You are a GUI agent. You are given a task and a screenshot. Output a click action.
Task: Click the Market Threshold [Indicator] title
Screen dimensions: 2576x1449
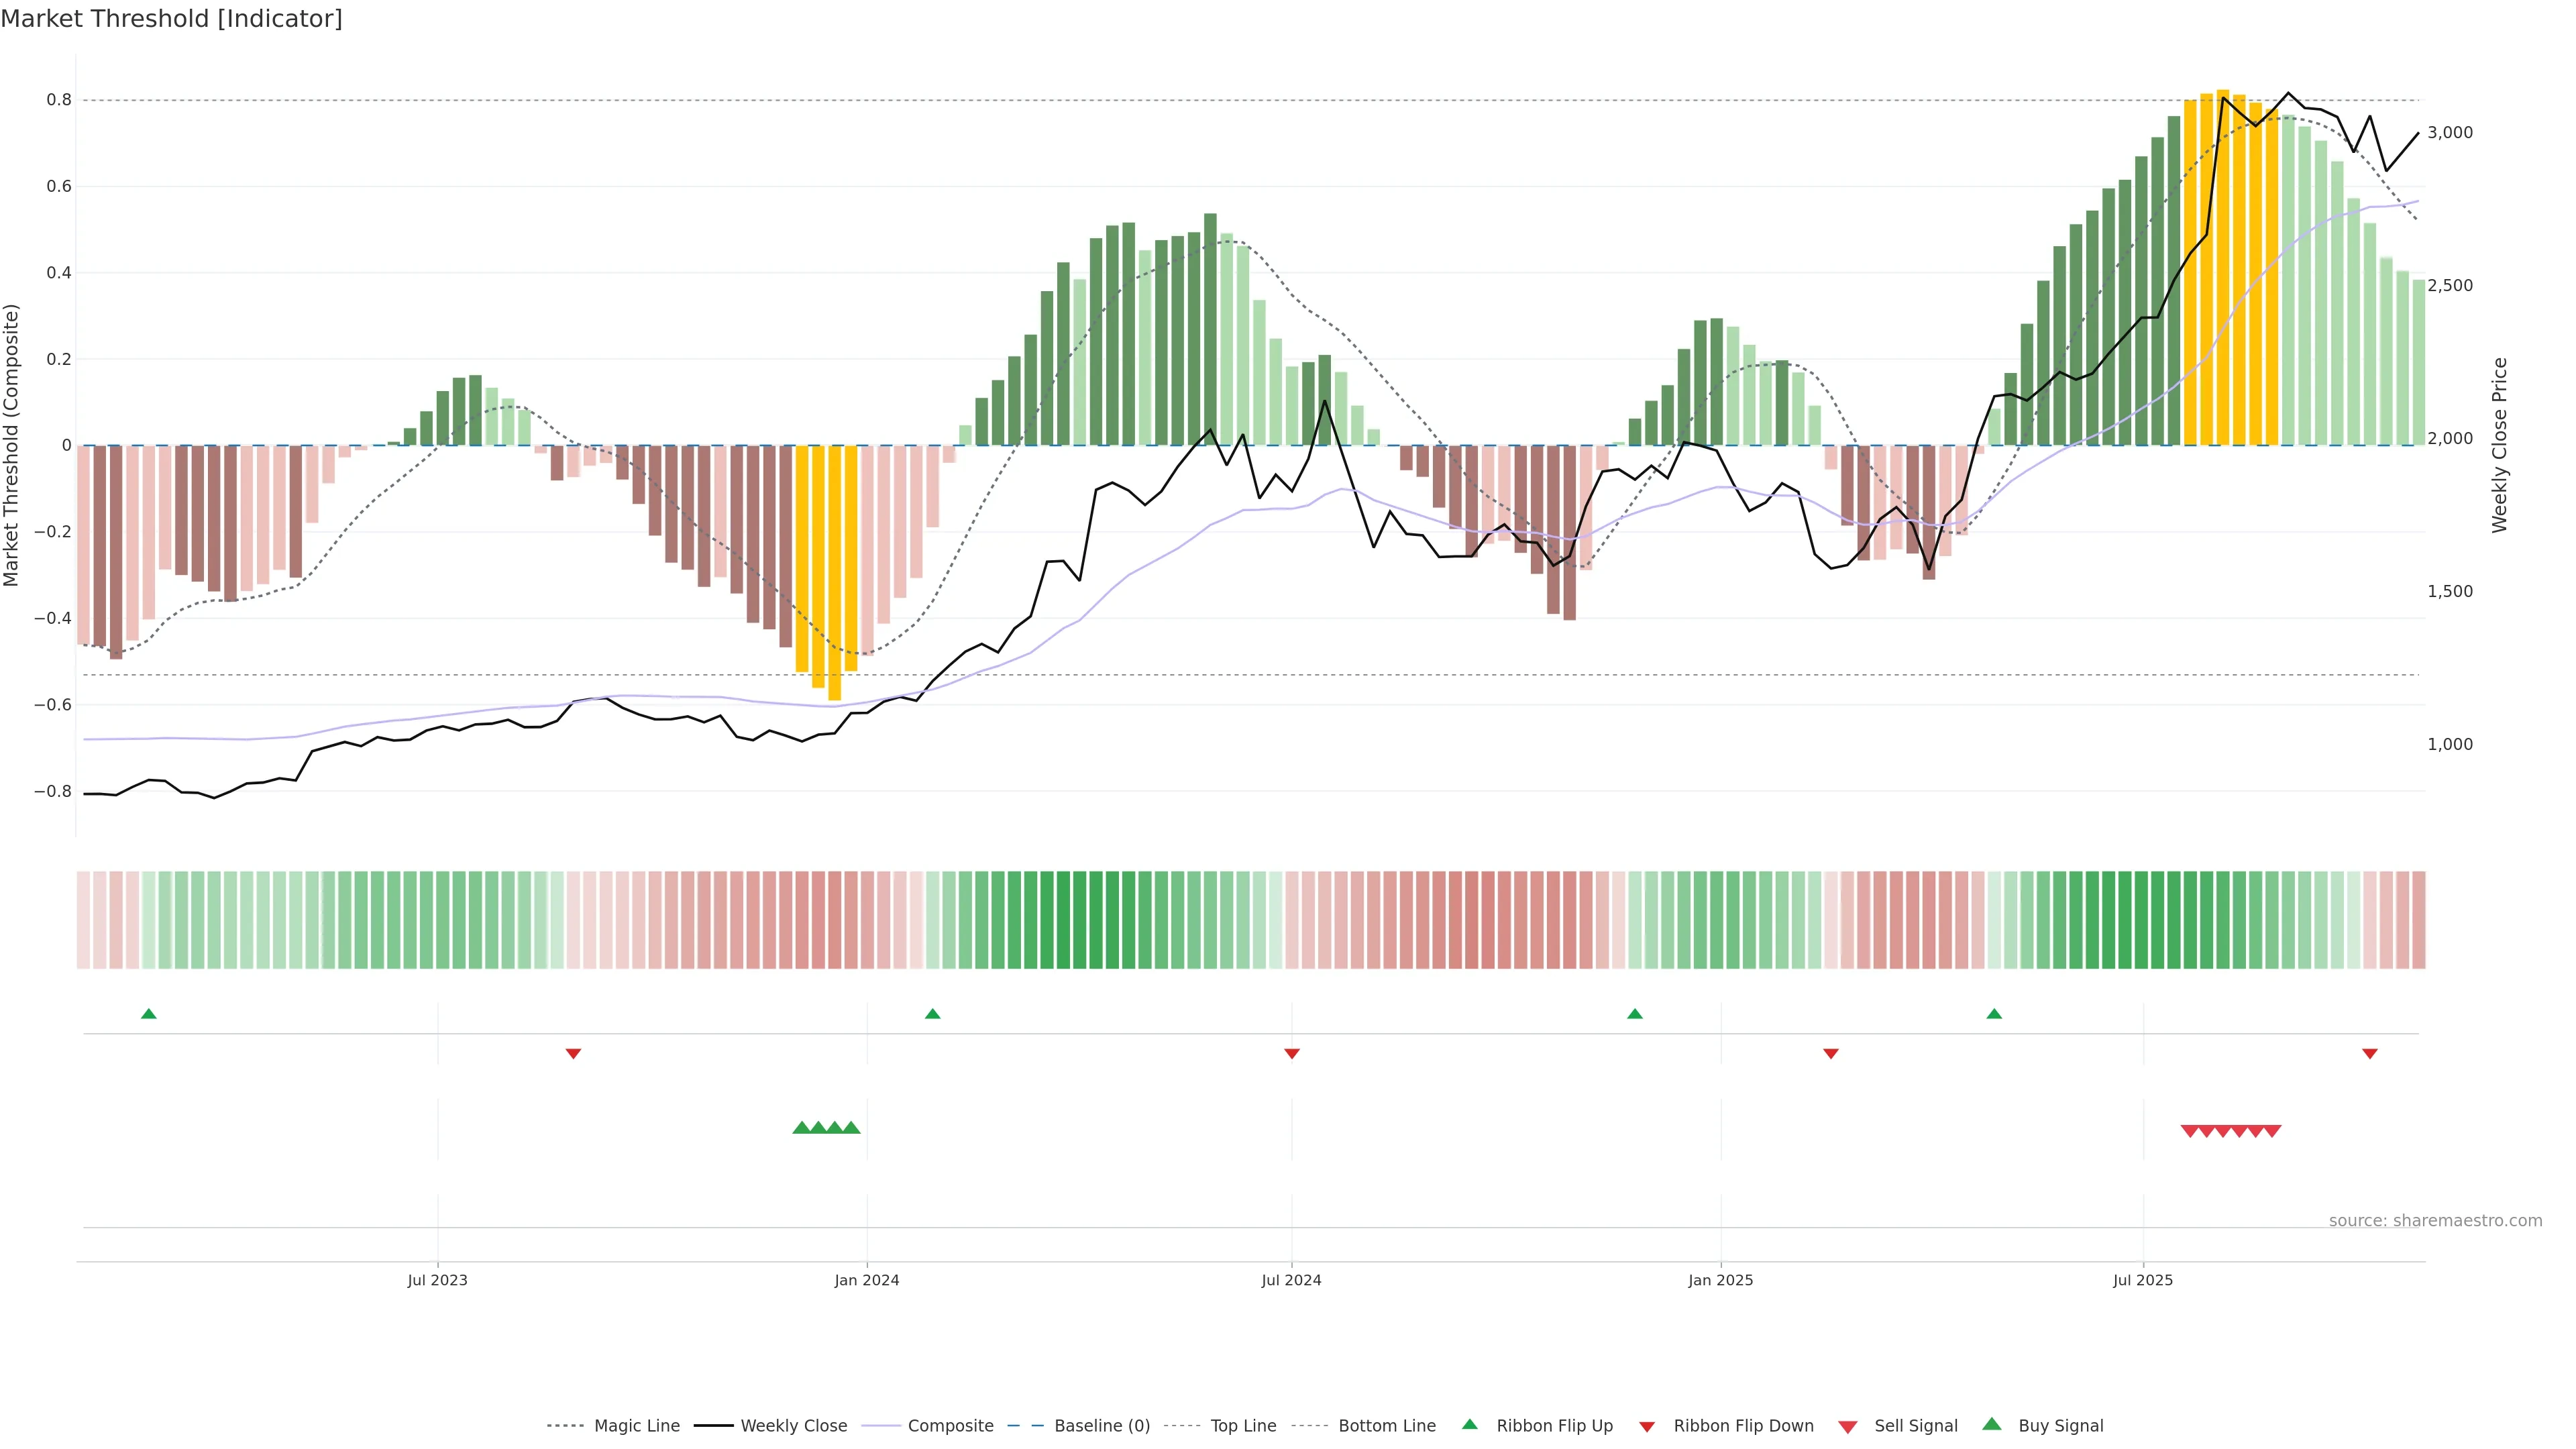pyautogui.click(x=171, y=19)
